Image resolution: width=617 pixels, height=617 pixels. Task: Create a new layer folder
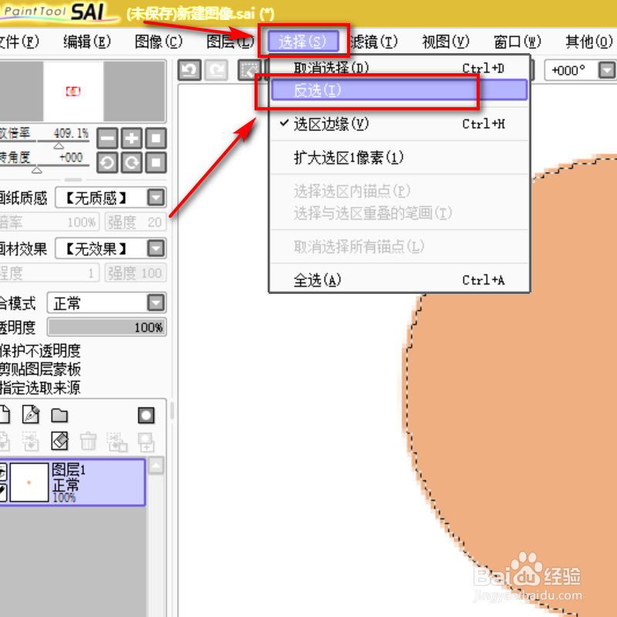click(x=59, y=415)
